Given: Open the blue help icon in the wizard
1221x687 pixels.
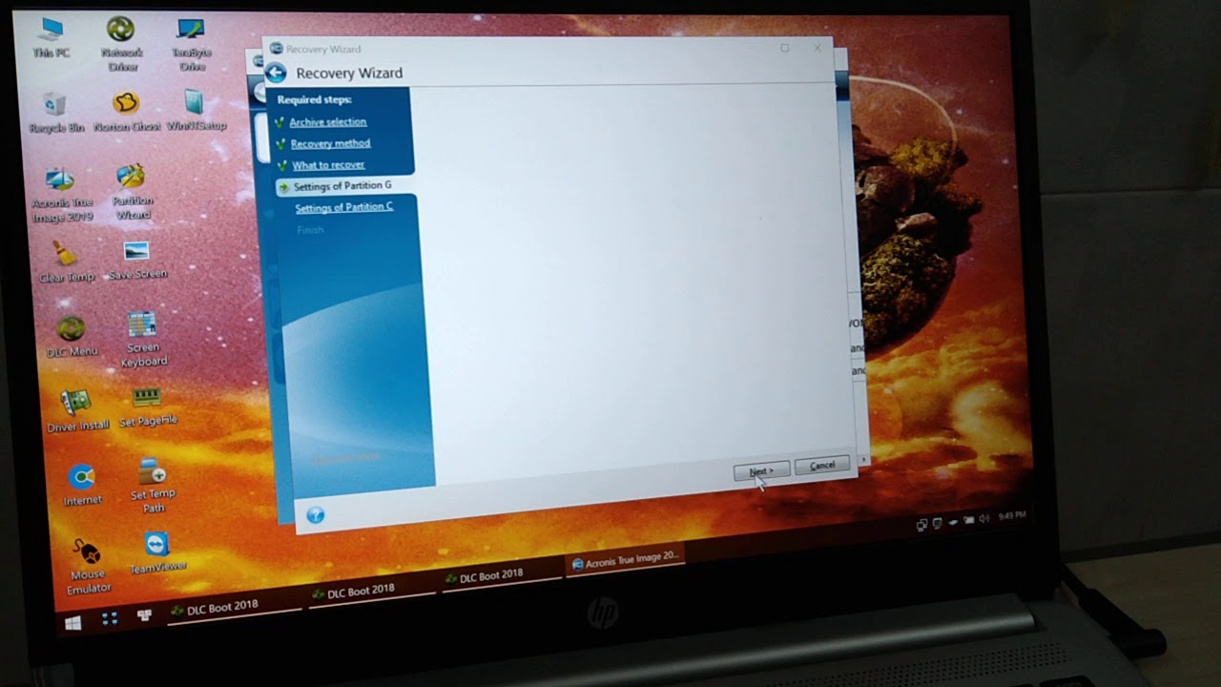Looking at the screenshot, I should 316,515.
